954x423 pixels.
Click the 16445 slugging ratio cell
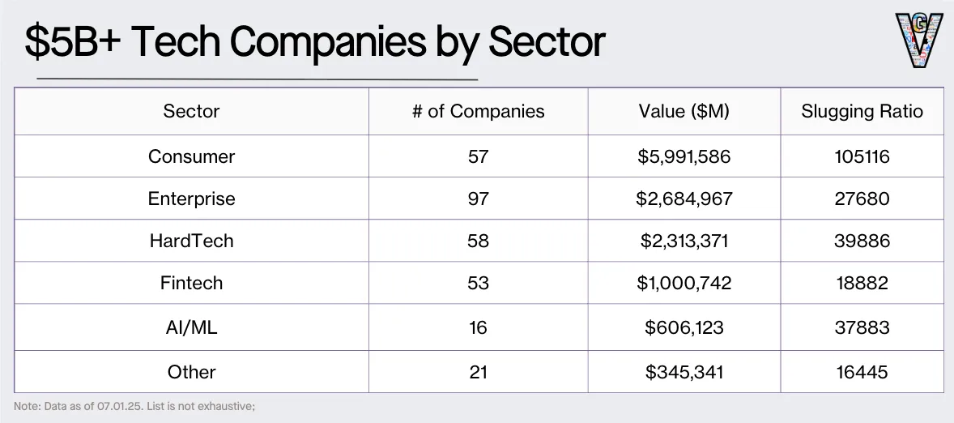(x=862, y=372)
